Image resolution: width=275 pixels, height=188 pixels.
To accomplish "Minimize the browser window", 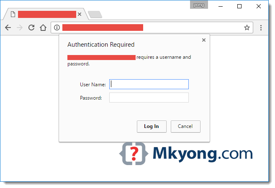I will pyautogui.click(x=221, y=7).
